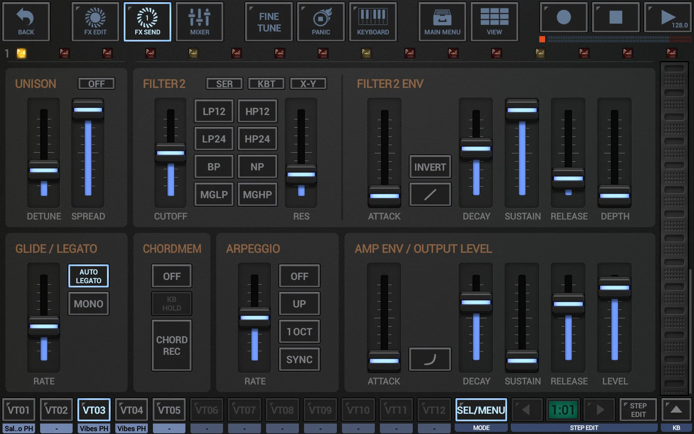The height and width of the screenshot is (434, 694).
Task: Select LP24 filter type
Action: point(213,140)
